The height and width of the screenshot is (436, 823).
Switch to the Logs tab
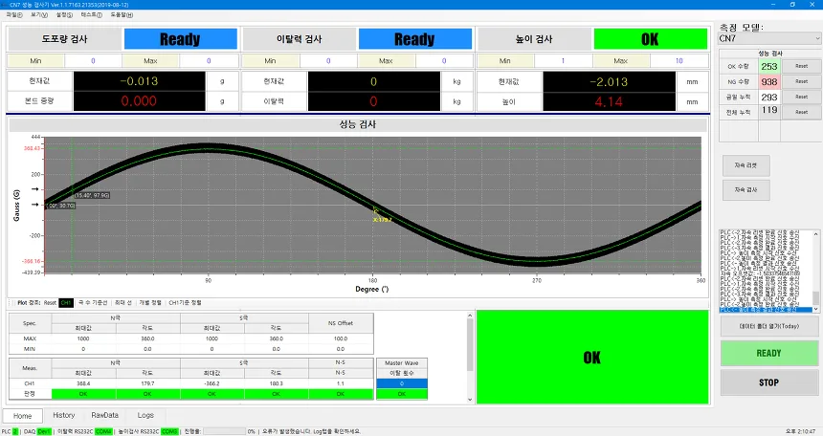coord(145,415)
